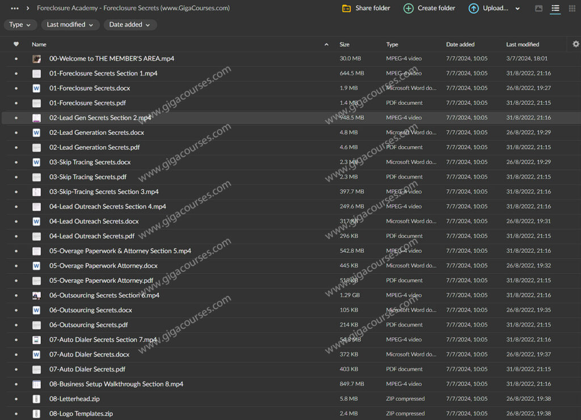The height and width of the screenshot is (420, 581).
Task: Click Word icon of 02-Lead Generation Secrets.docx
Action: point(36,133)
